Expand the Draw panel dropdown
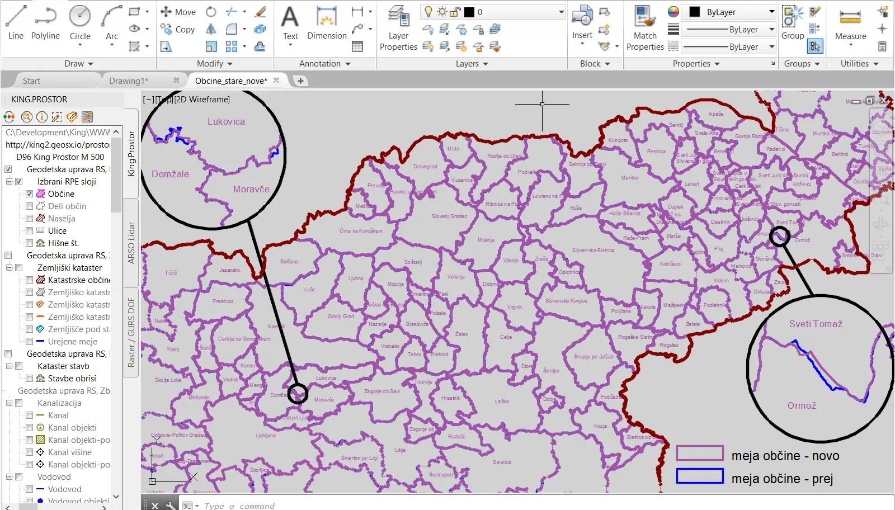The image size is (895, 510). coord(78,64)
